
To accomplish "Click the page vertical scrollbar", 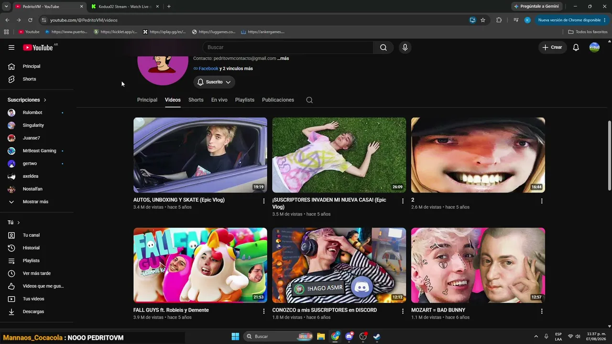I will [x=609, y=155].
